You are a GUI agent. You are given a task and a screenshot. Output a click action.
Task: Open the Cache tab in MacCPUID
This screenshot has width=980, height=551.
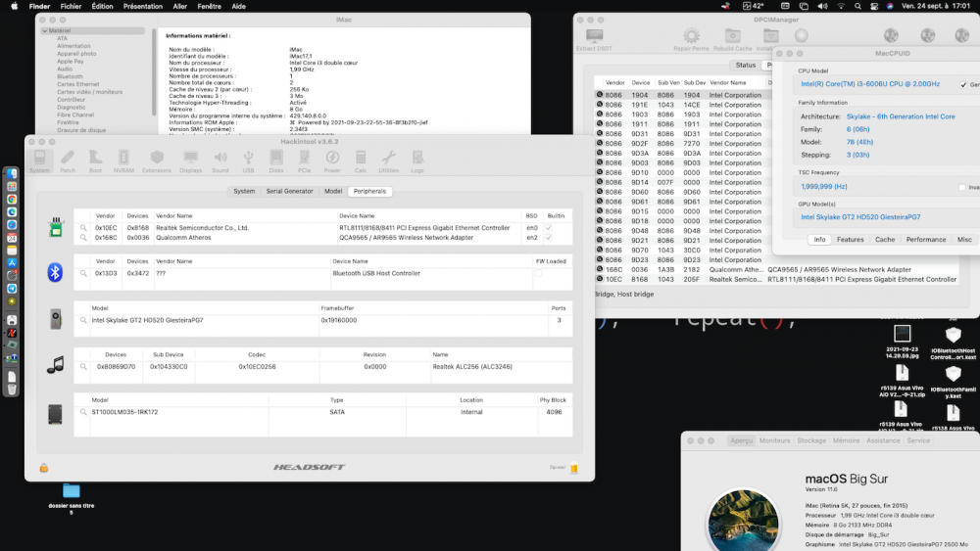pyautogui.click(x=885, y=240)
